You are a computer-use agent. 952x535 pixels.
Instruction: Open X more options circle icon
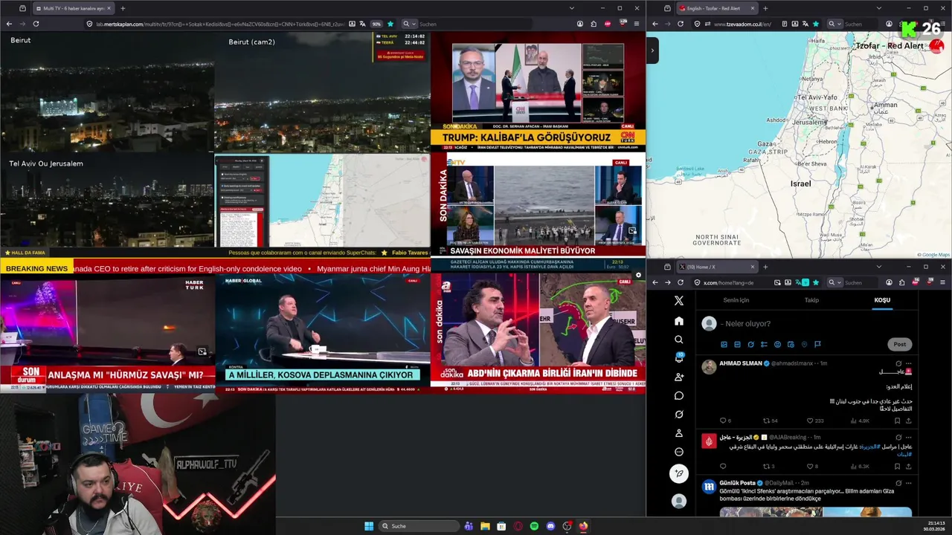(x=678, y=452)
